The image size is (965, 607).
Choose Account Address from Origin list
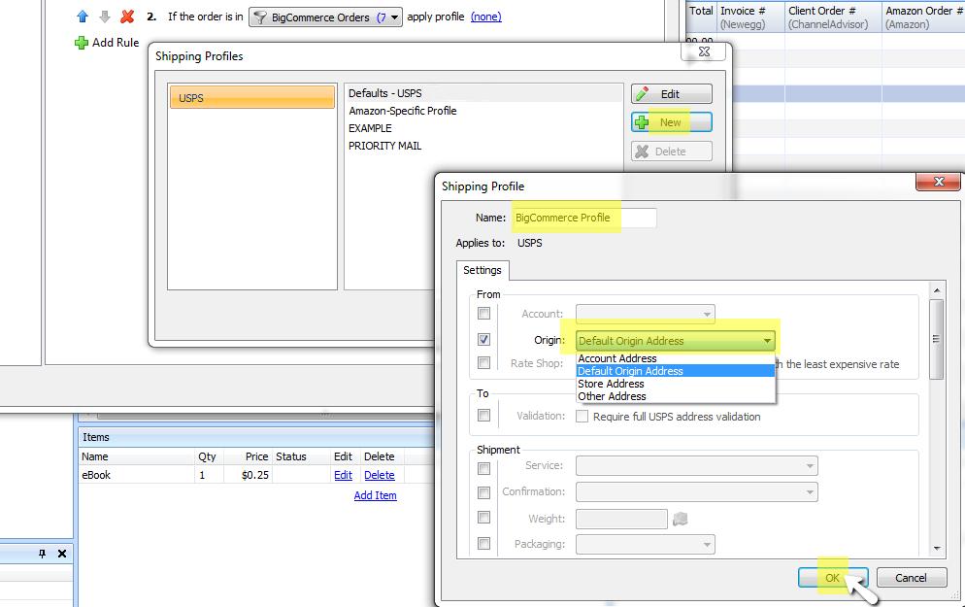click(675, 358)
